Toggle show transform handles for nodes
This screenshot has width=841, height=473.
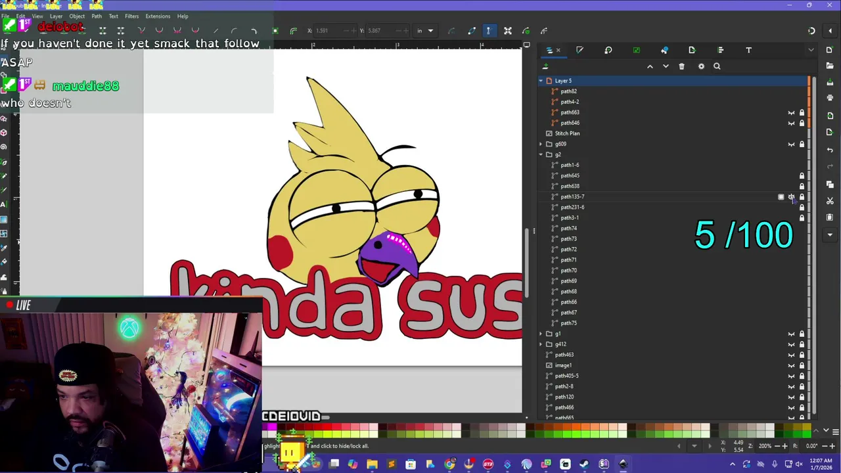(508, 31)
